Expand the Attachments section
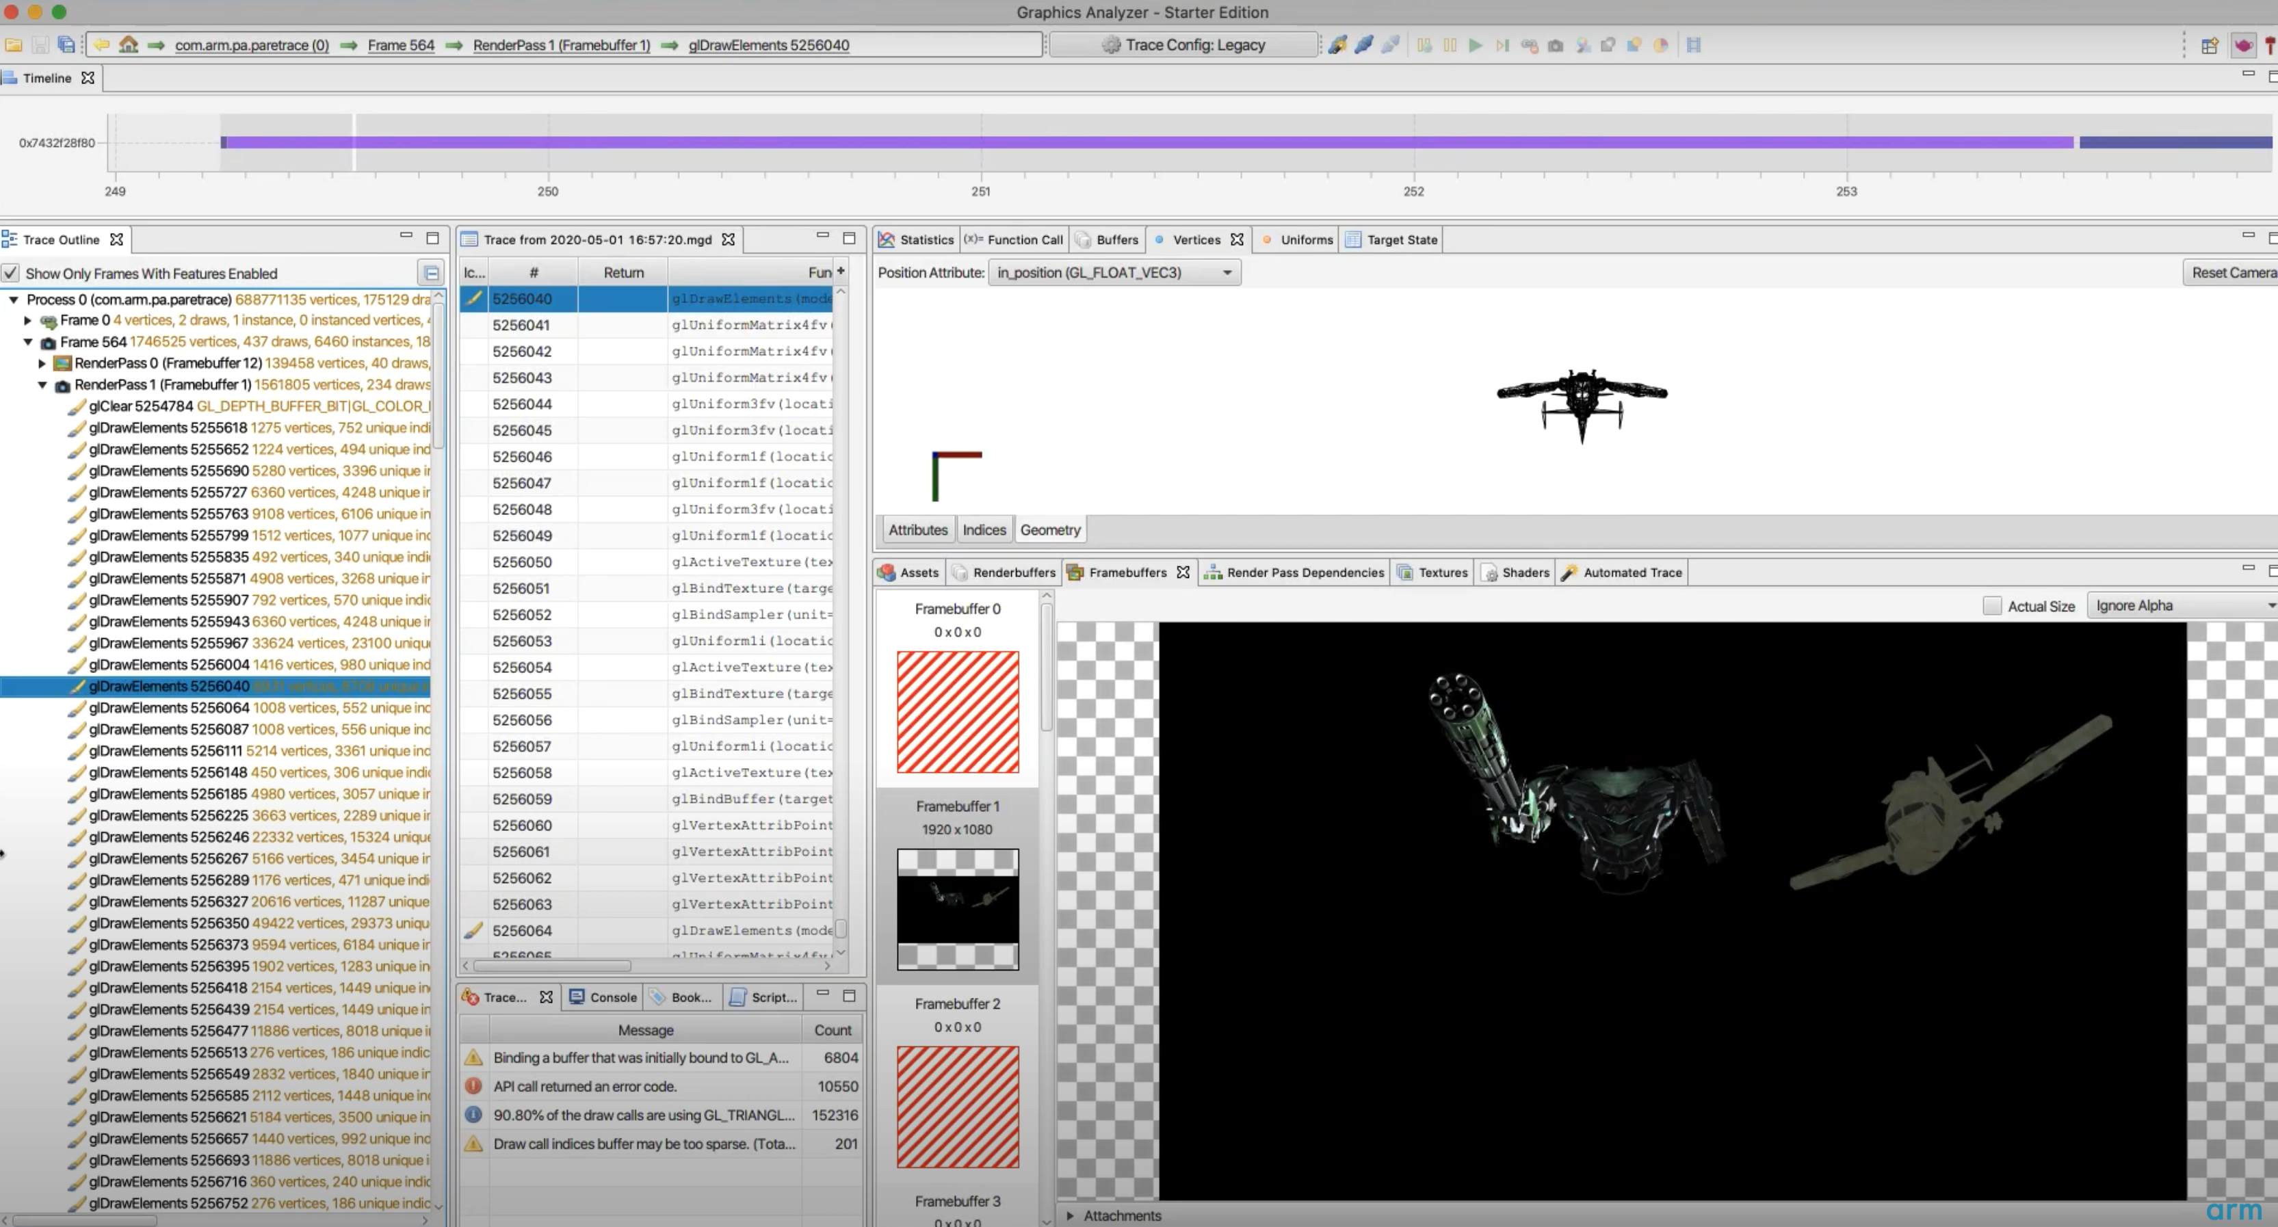Image resolution: width=2278 pixels, height=1227 pixels. pyautogui.click(x=1070, y=1215)
